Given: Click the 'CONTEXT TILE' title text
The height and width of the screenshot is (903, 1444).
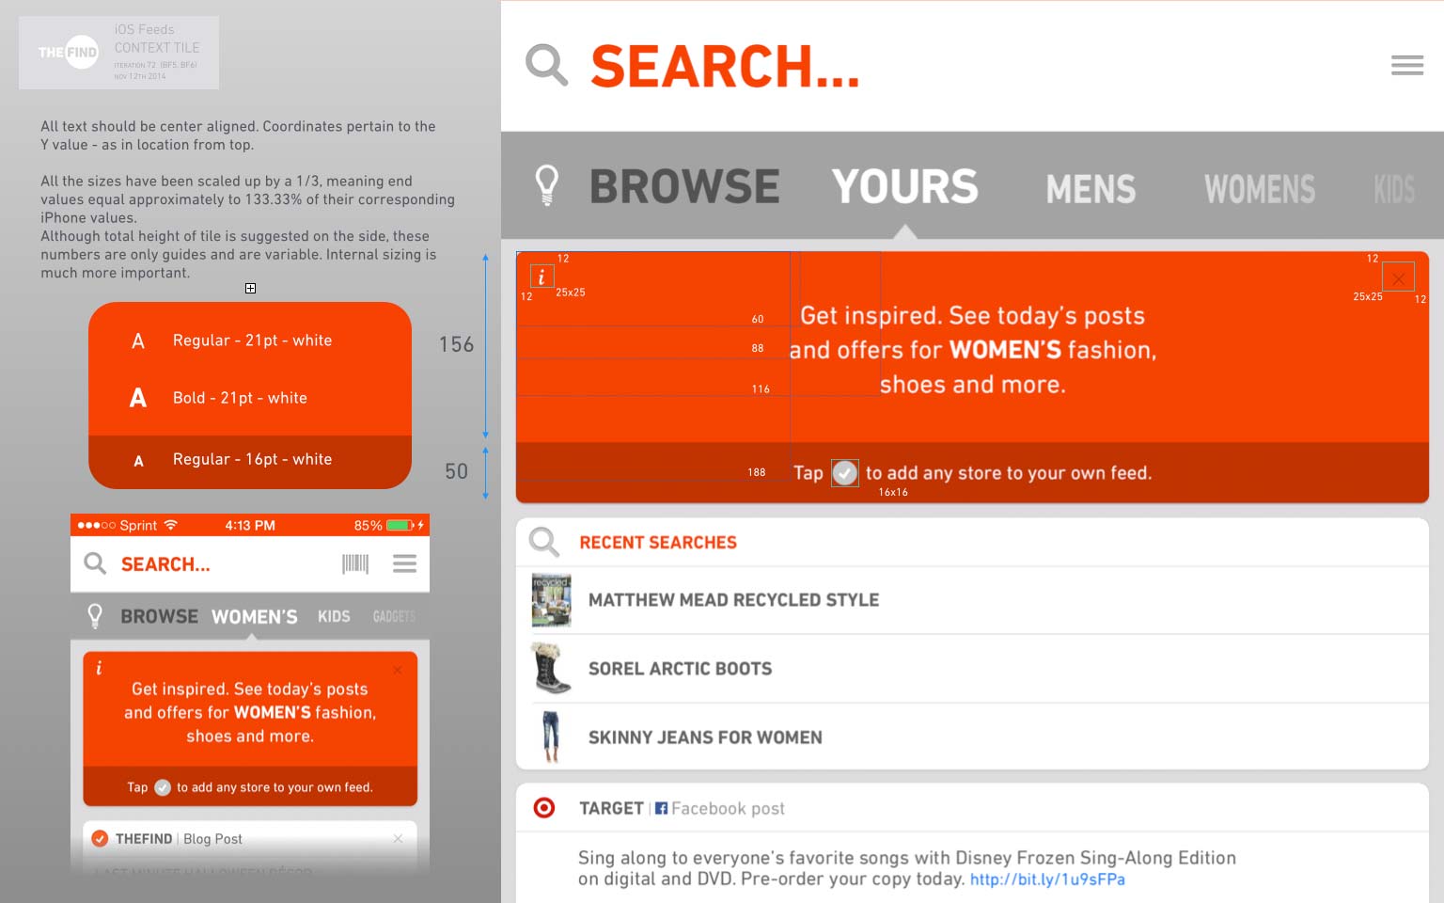Looking at the screenshot, I should (x=157, y=47).
